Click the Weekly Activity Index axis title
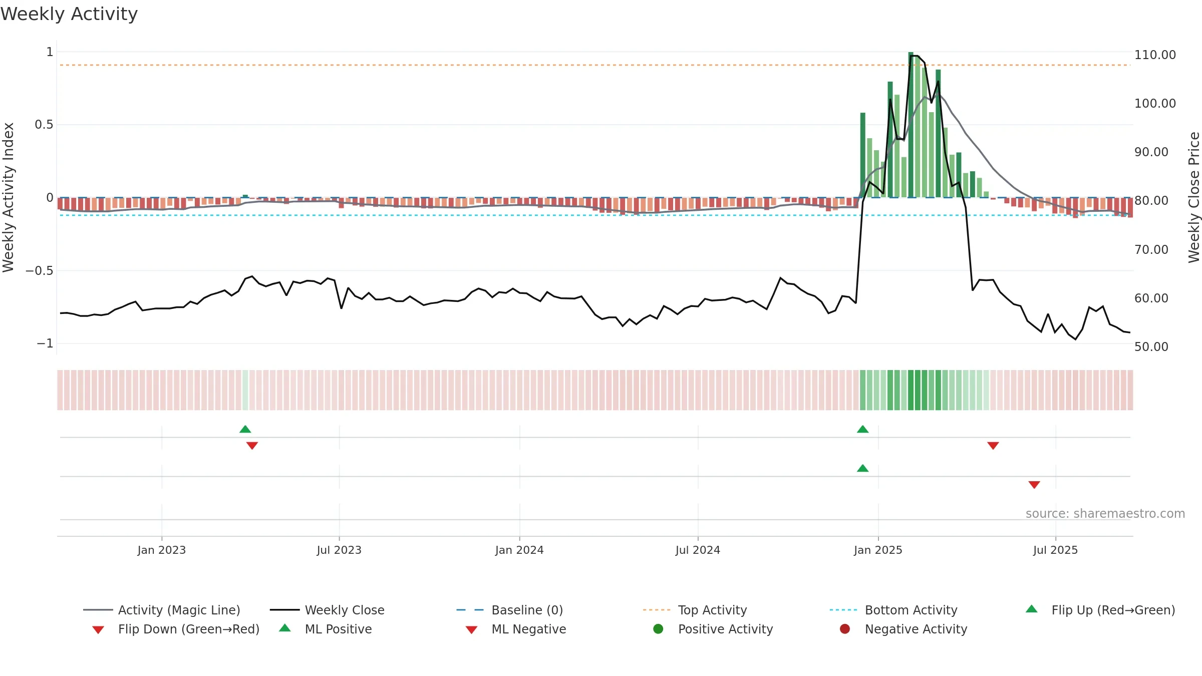This screenshot has height=676, width=1202. click(x=8, y=197)
